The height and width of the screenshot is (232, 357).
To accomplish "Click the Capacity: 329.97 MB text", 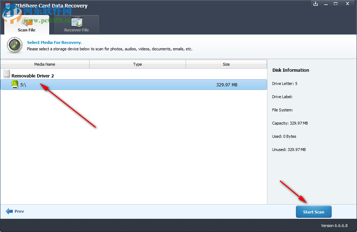I will click(290, 123).
